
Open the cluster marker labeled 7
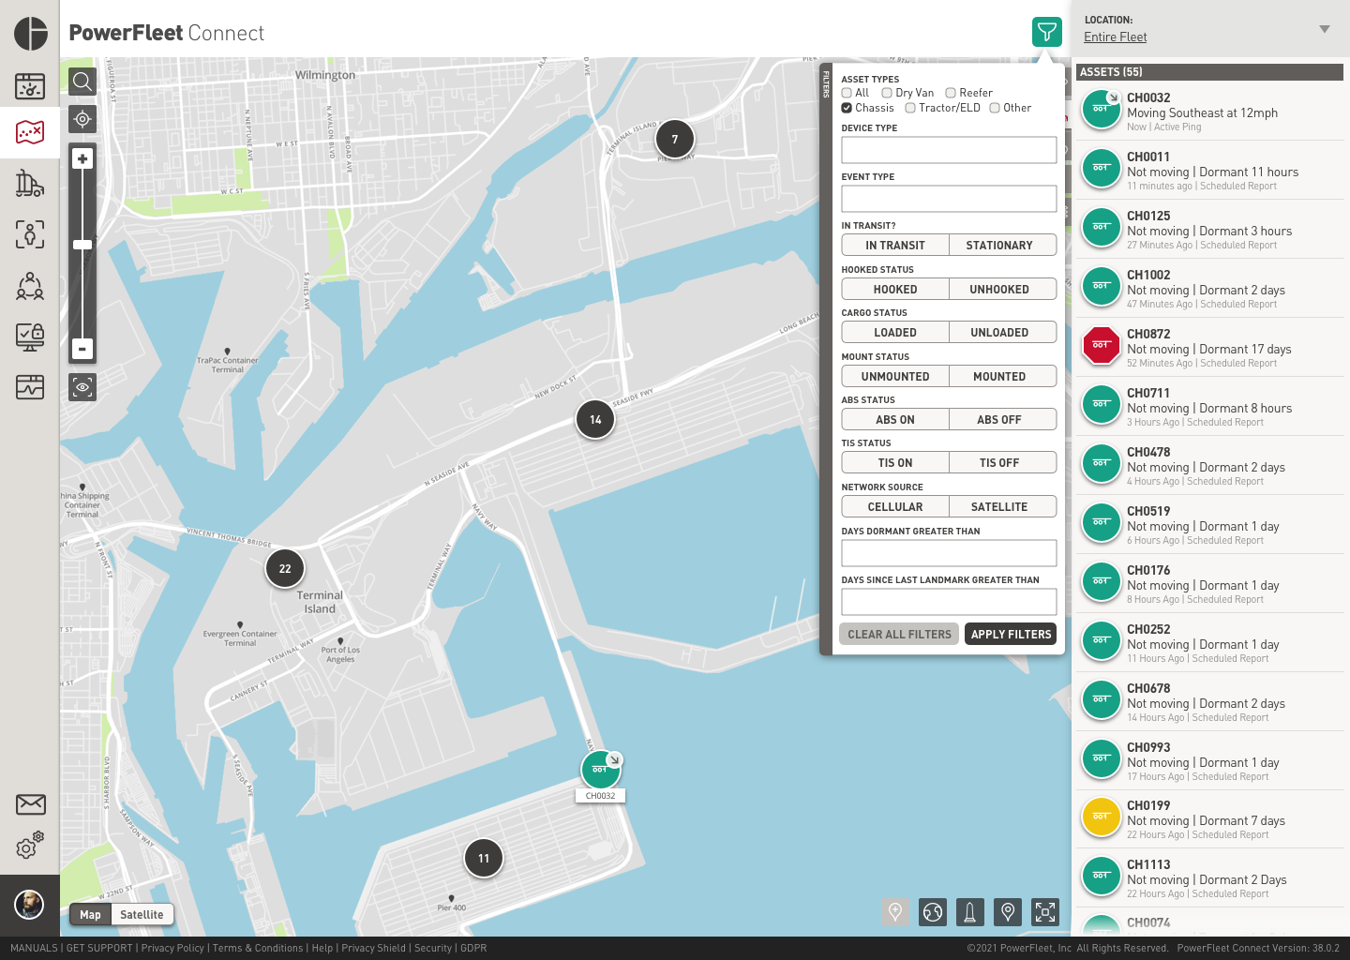click(674, 140)
